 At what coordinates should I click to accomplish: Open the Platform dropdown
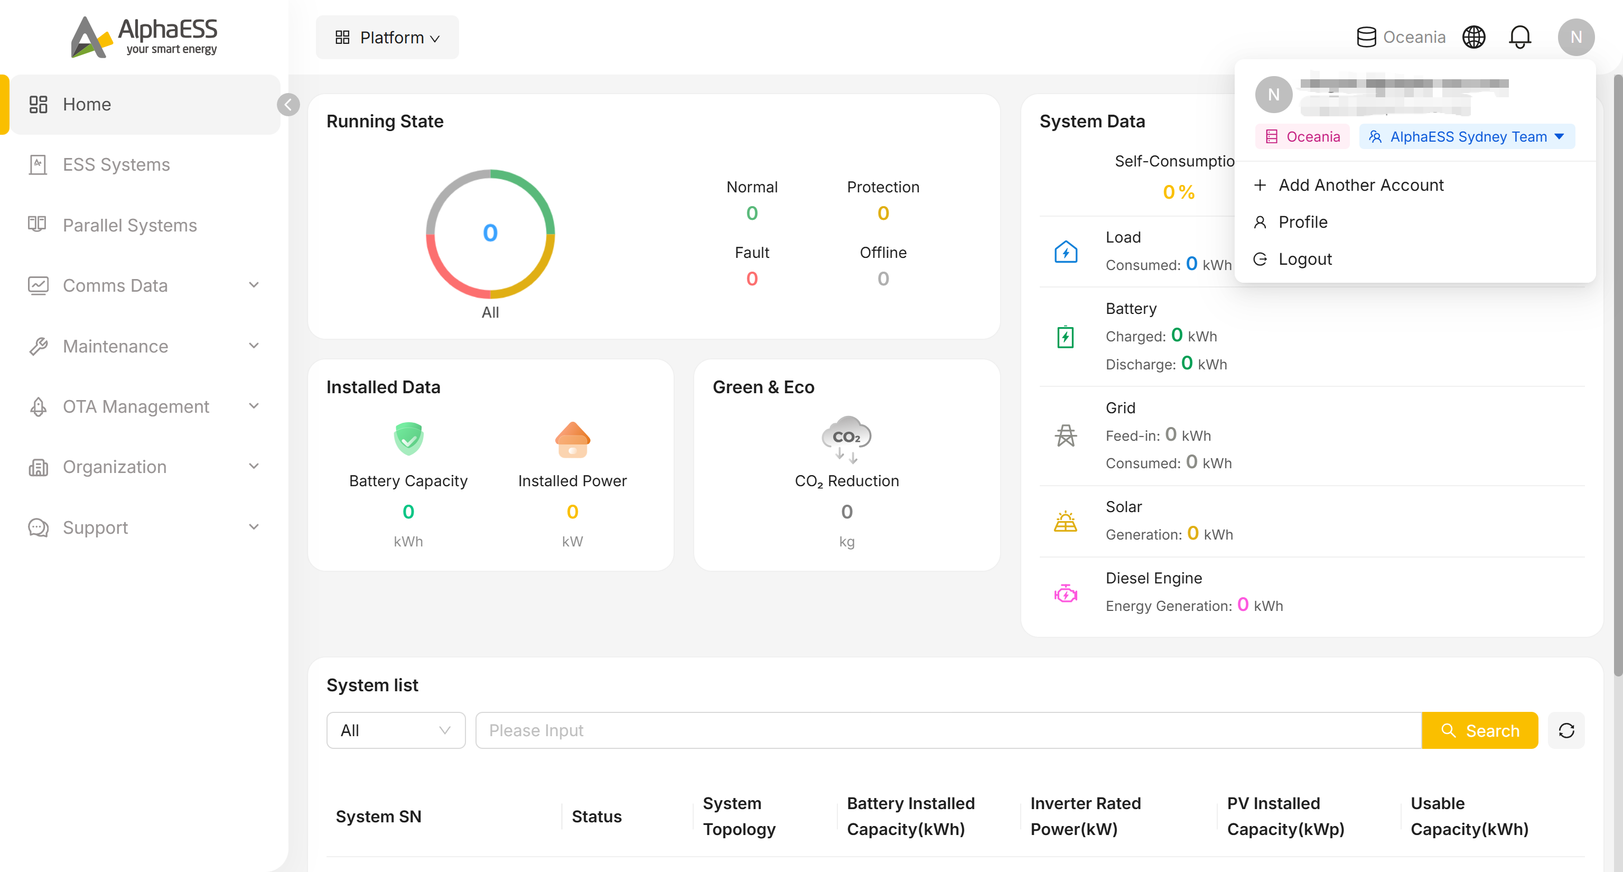pyautogui.click(x=387, y=37)
